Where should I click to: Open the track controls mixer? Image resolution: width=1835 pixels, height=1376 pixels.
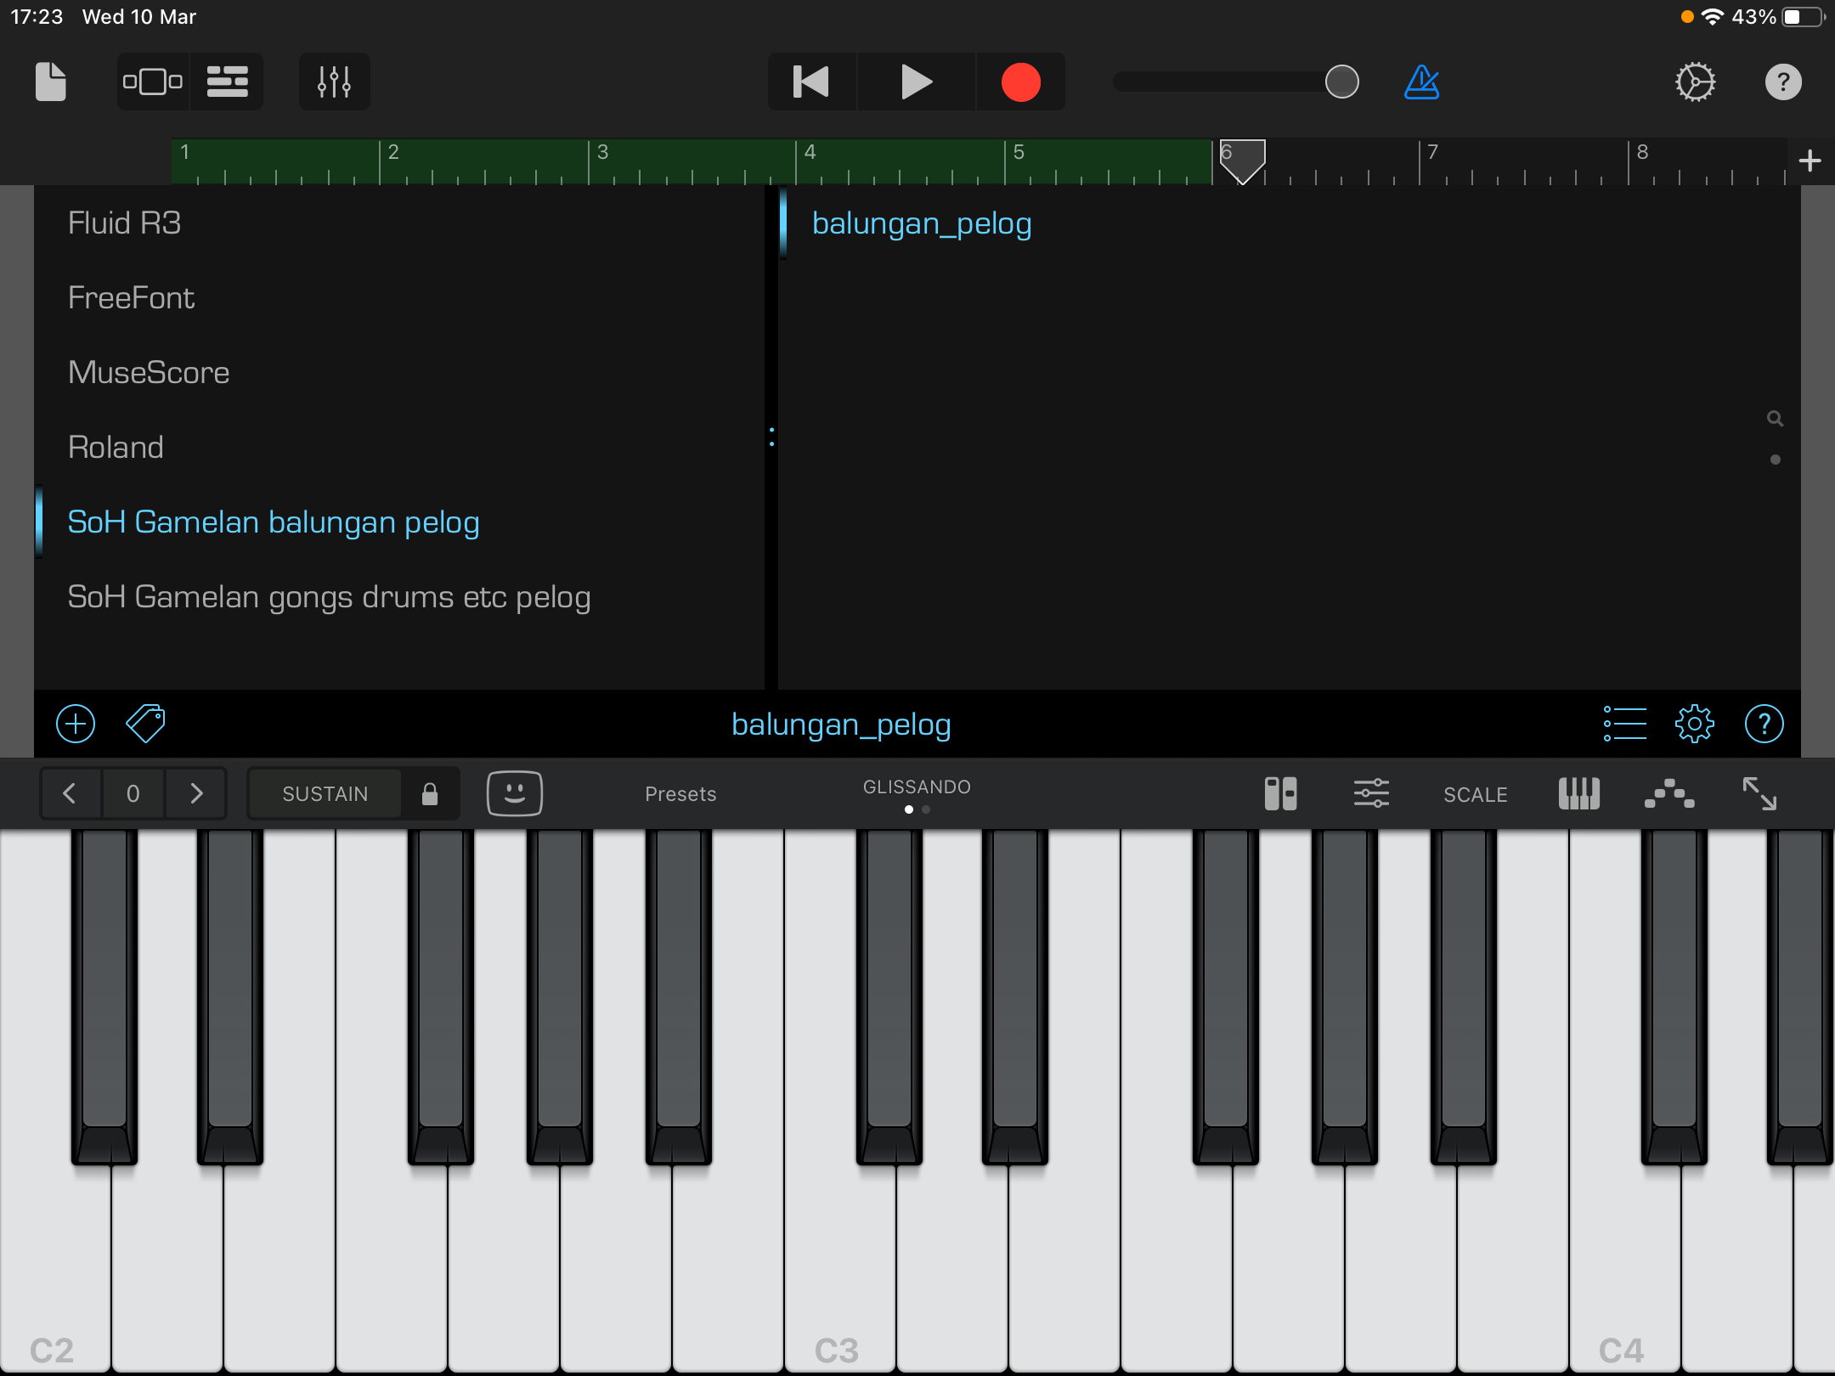[334, 82]
